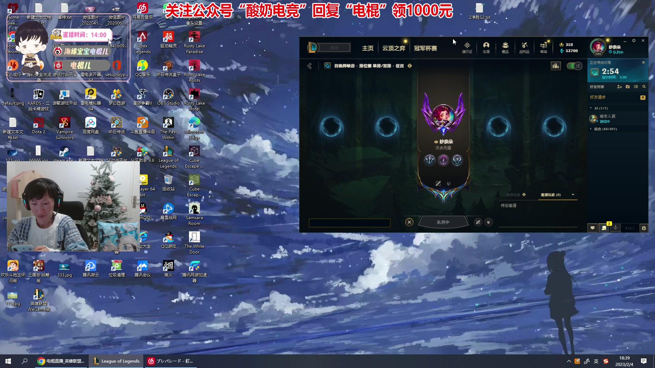This screenshot has height=368, width=655.
Task: Click the purple middle challenge token
Action: (x=443, y=160)
